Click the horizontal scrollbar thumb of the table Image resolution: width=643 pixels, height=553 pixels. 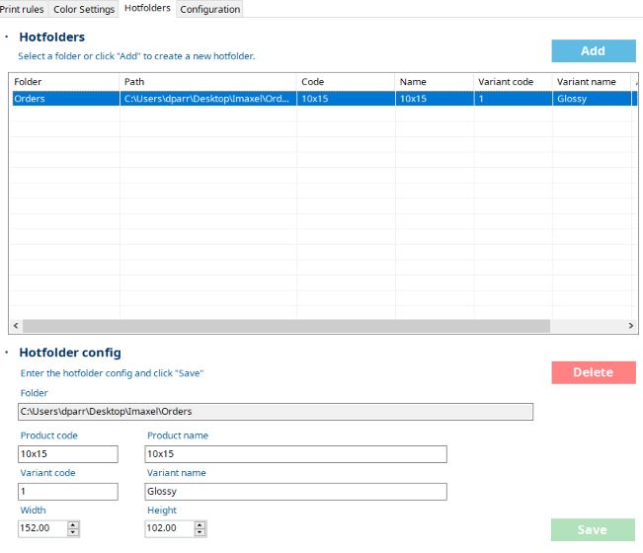pos(284,326)
